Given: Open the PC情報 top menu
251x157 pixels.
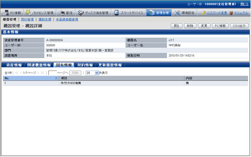Looking at the screenshot, I should tap(12, 13).
